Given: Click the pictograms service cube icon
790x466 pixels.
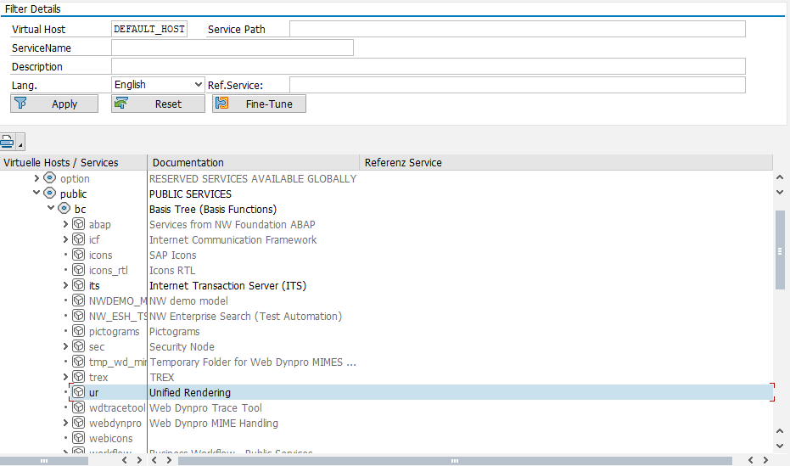Looking at the screenshot, I should tap(79, 331).
